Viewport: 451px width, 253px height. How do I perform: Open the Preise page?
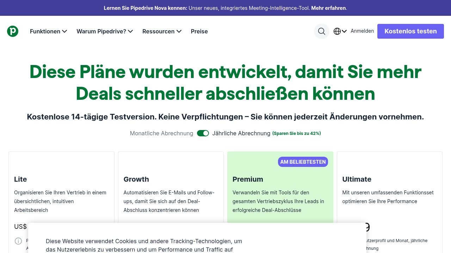pos(199,31)
